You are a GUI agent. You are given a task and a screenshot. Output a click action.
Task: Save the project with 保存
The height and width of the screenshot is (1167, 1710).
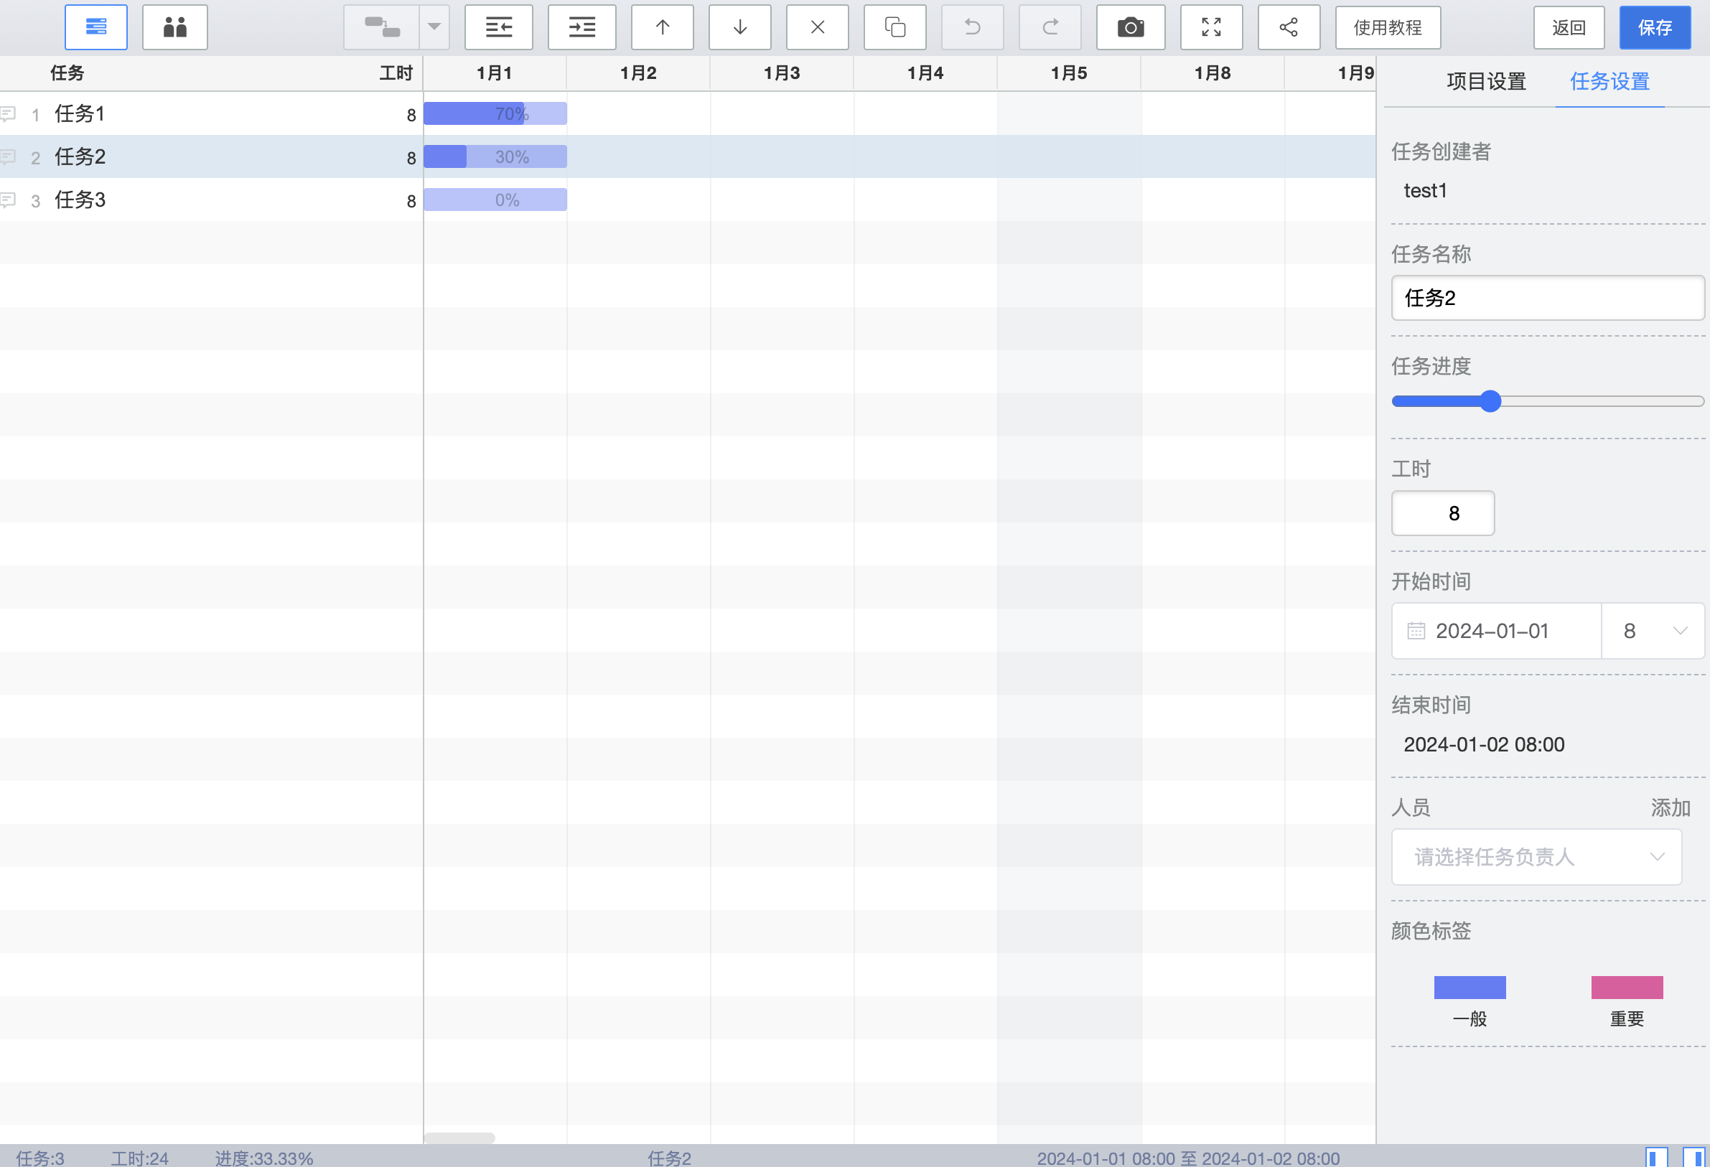click(x=1655, y=27)
